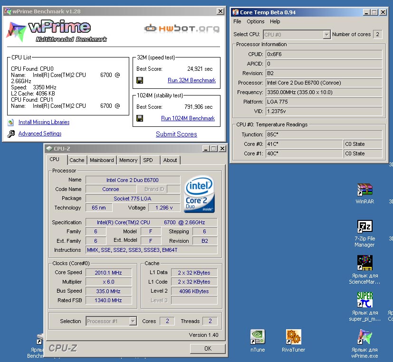Click the Core Temp title bar icon
This screenshot has width=393, height=362.
(x=235, y=12)
